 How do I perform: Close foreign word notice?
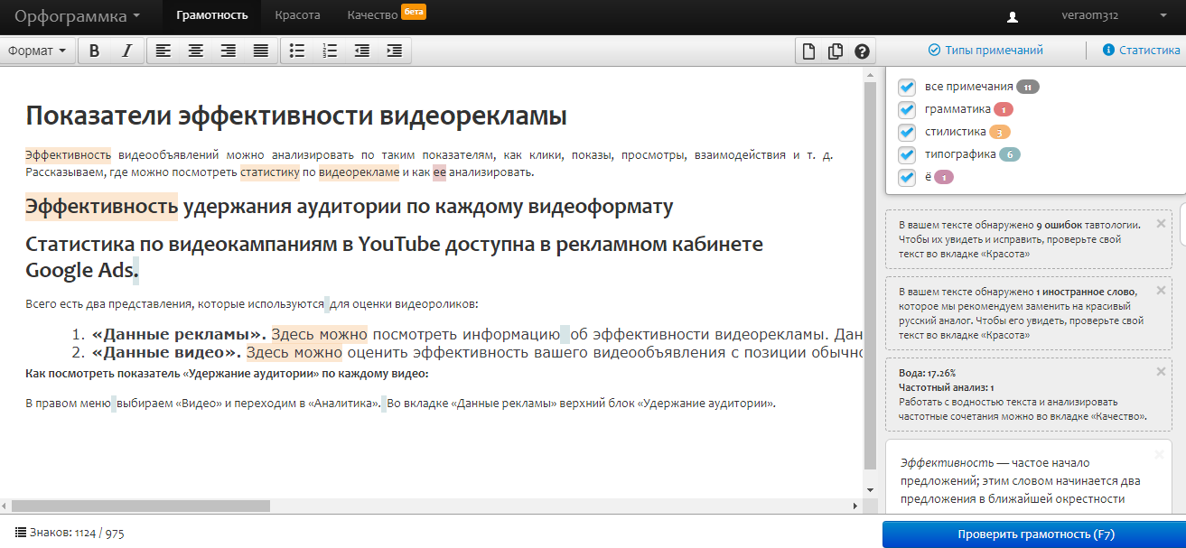click(x=1161, y=291)
